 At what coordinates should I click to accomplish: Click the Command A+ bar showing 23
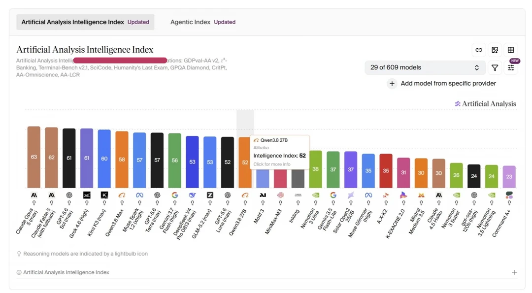click(x=509, y=177)
